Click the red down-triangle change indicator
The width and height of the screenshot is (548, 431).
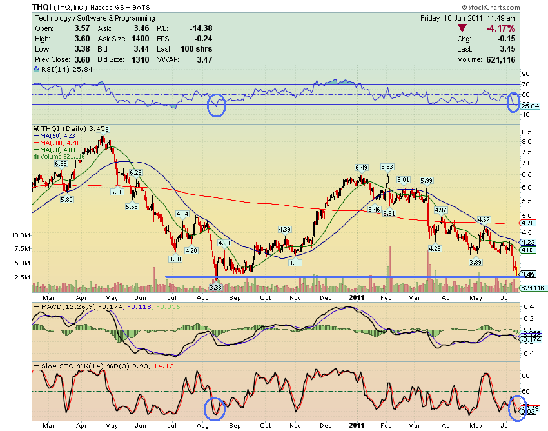462,28
